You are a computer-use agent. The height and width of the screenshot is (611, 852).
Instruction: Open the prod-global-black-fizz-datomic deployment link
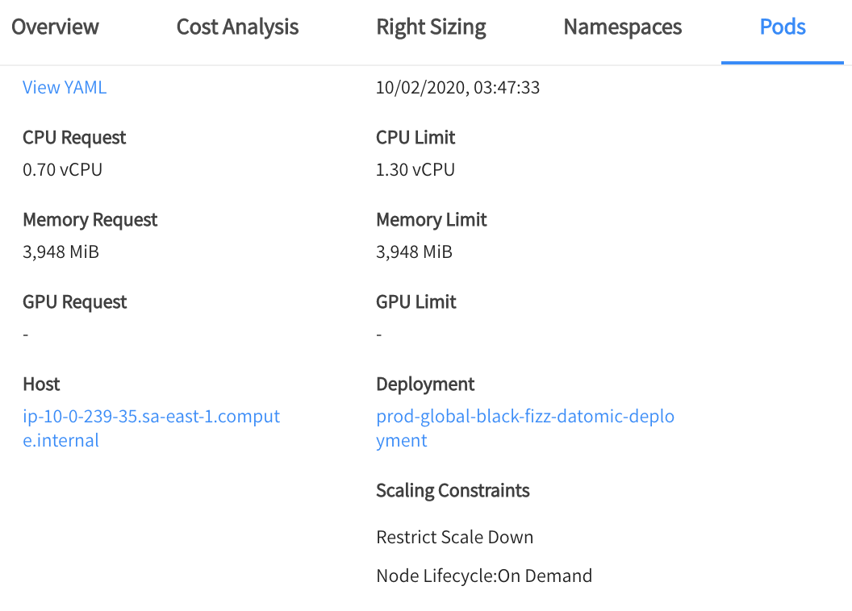click(x=524, y=418)
